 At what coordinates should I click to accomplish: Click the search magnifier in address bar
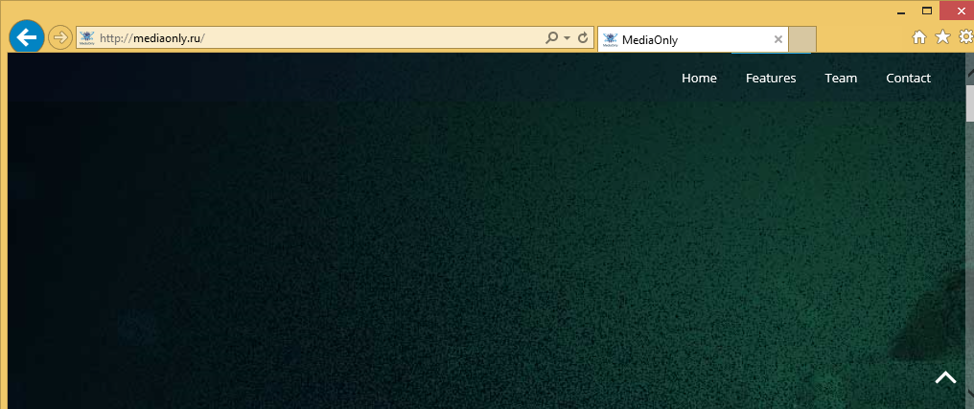pyautogui.click(x=551, y=38)
